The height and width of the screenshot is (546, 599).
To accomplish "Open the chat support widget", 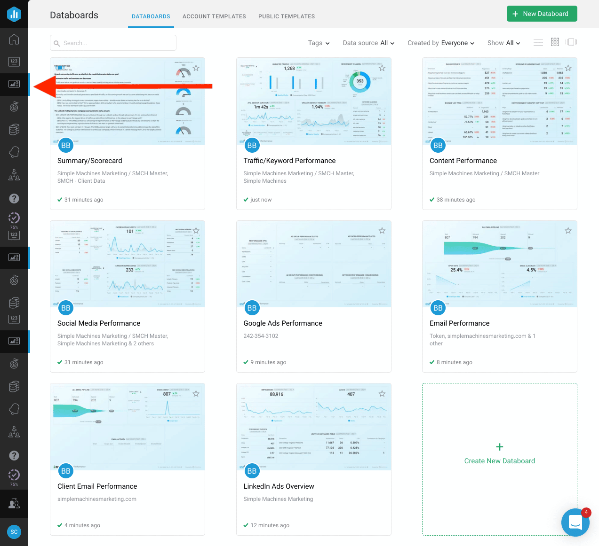I will pos(575,522).
